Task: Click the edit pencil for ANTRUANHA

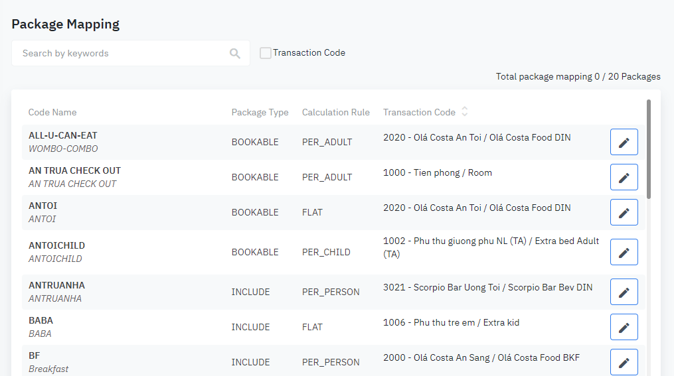Action: (x=624, y=292)
